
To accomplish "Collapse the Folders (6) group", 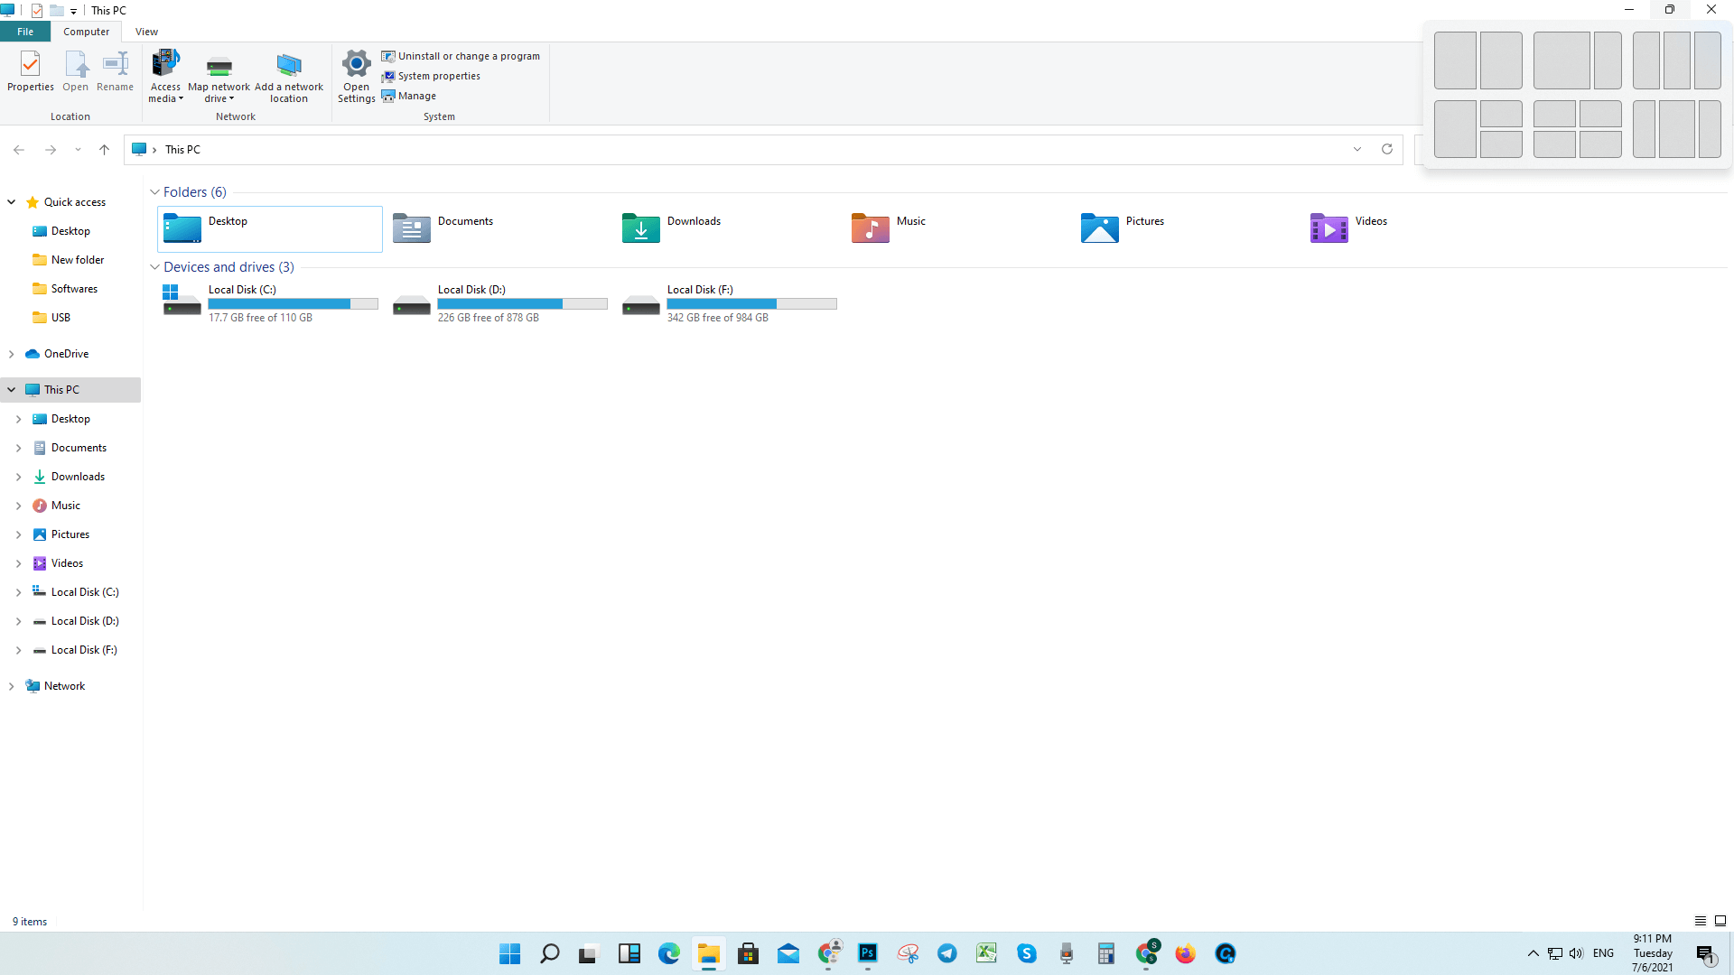I will tap(154, 192).
